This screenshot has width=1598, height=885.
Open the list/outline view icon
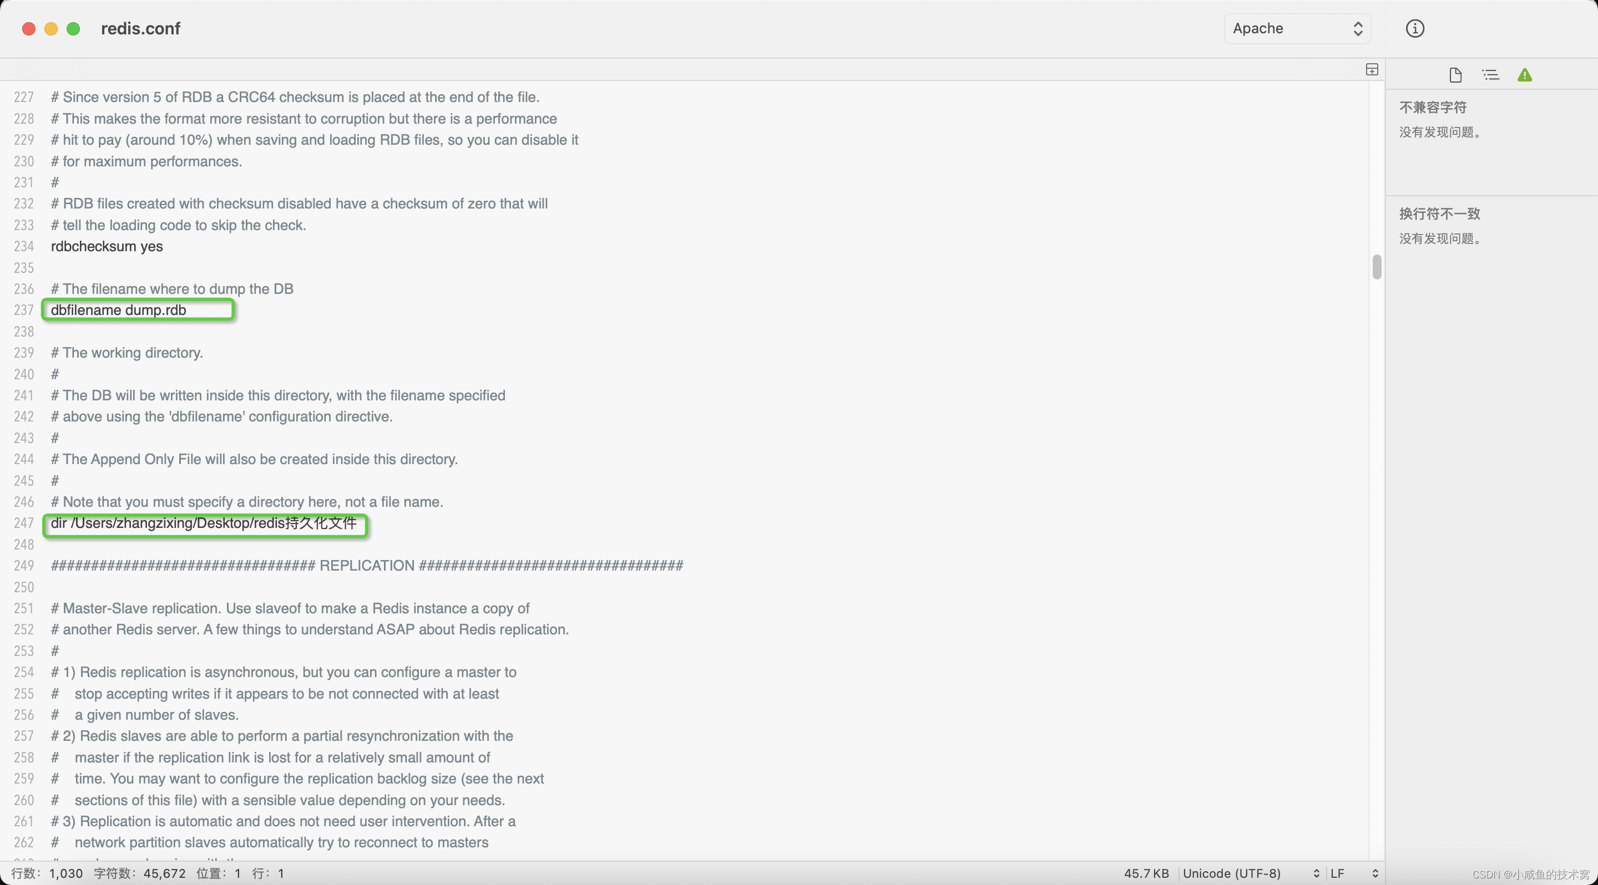tap(1489, 74)
